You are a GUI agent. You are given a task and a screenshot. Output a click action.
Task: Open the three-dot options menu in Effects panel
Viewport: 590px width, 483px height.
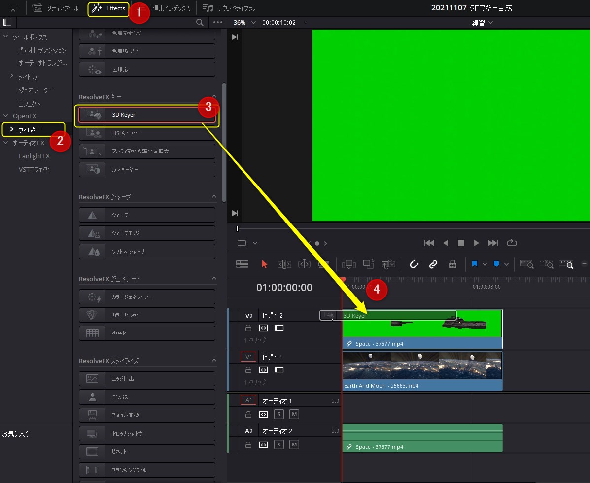pyautogui.click(x=218, y=22)
